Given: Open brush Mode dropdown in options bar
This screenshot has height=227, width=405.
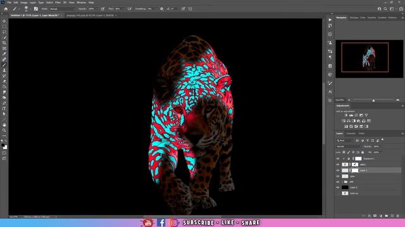Looking at the screenshot, I should coord(62,9).
